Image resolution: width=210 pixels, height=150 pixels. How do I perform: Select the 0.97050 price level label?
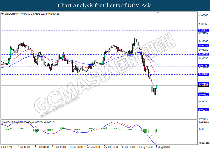tap(204, 95)
